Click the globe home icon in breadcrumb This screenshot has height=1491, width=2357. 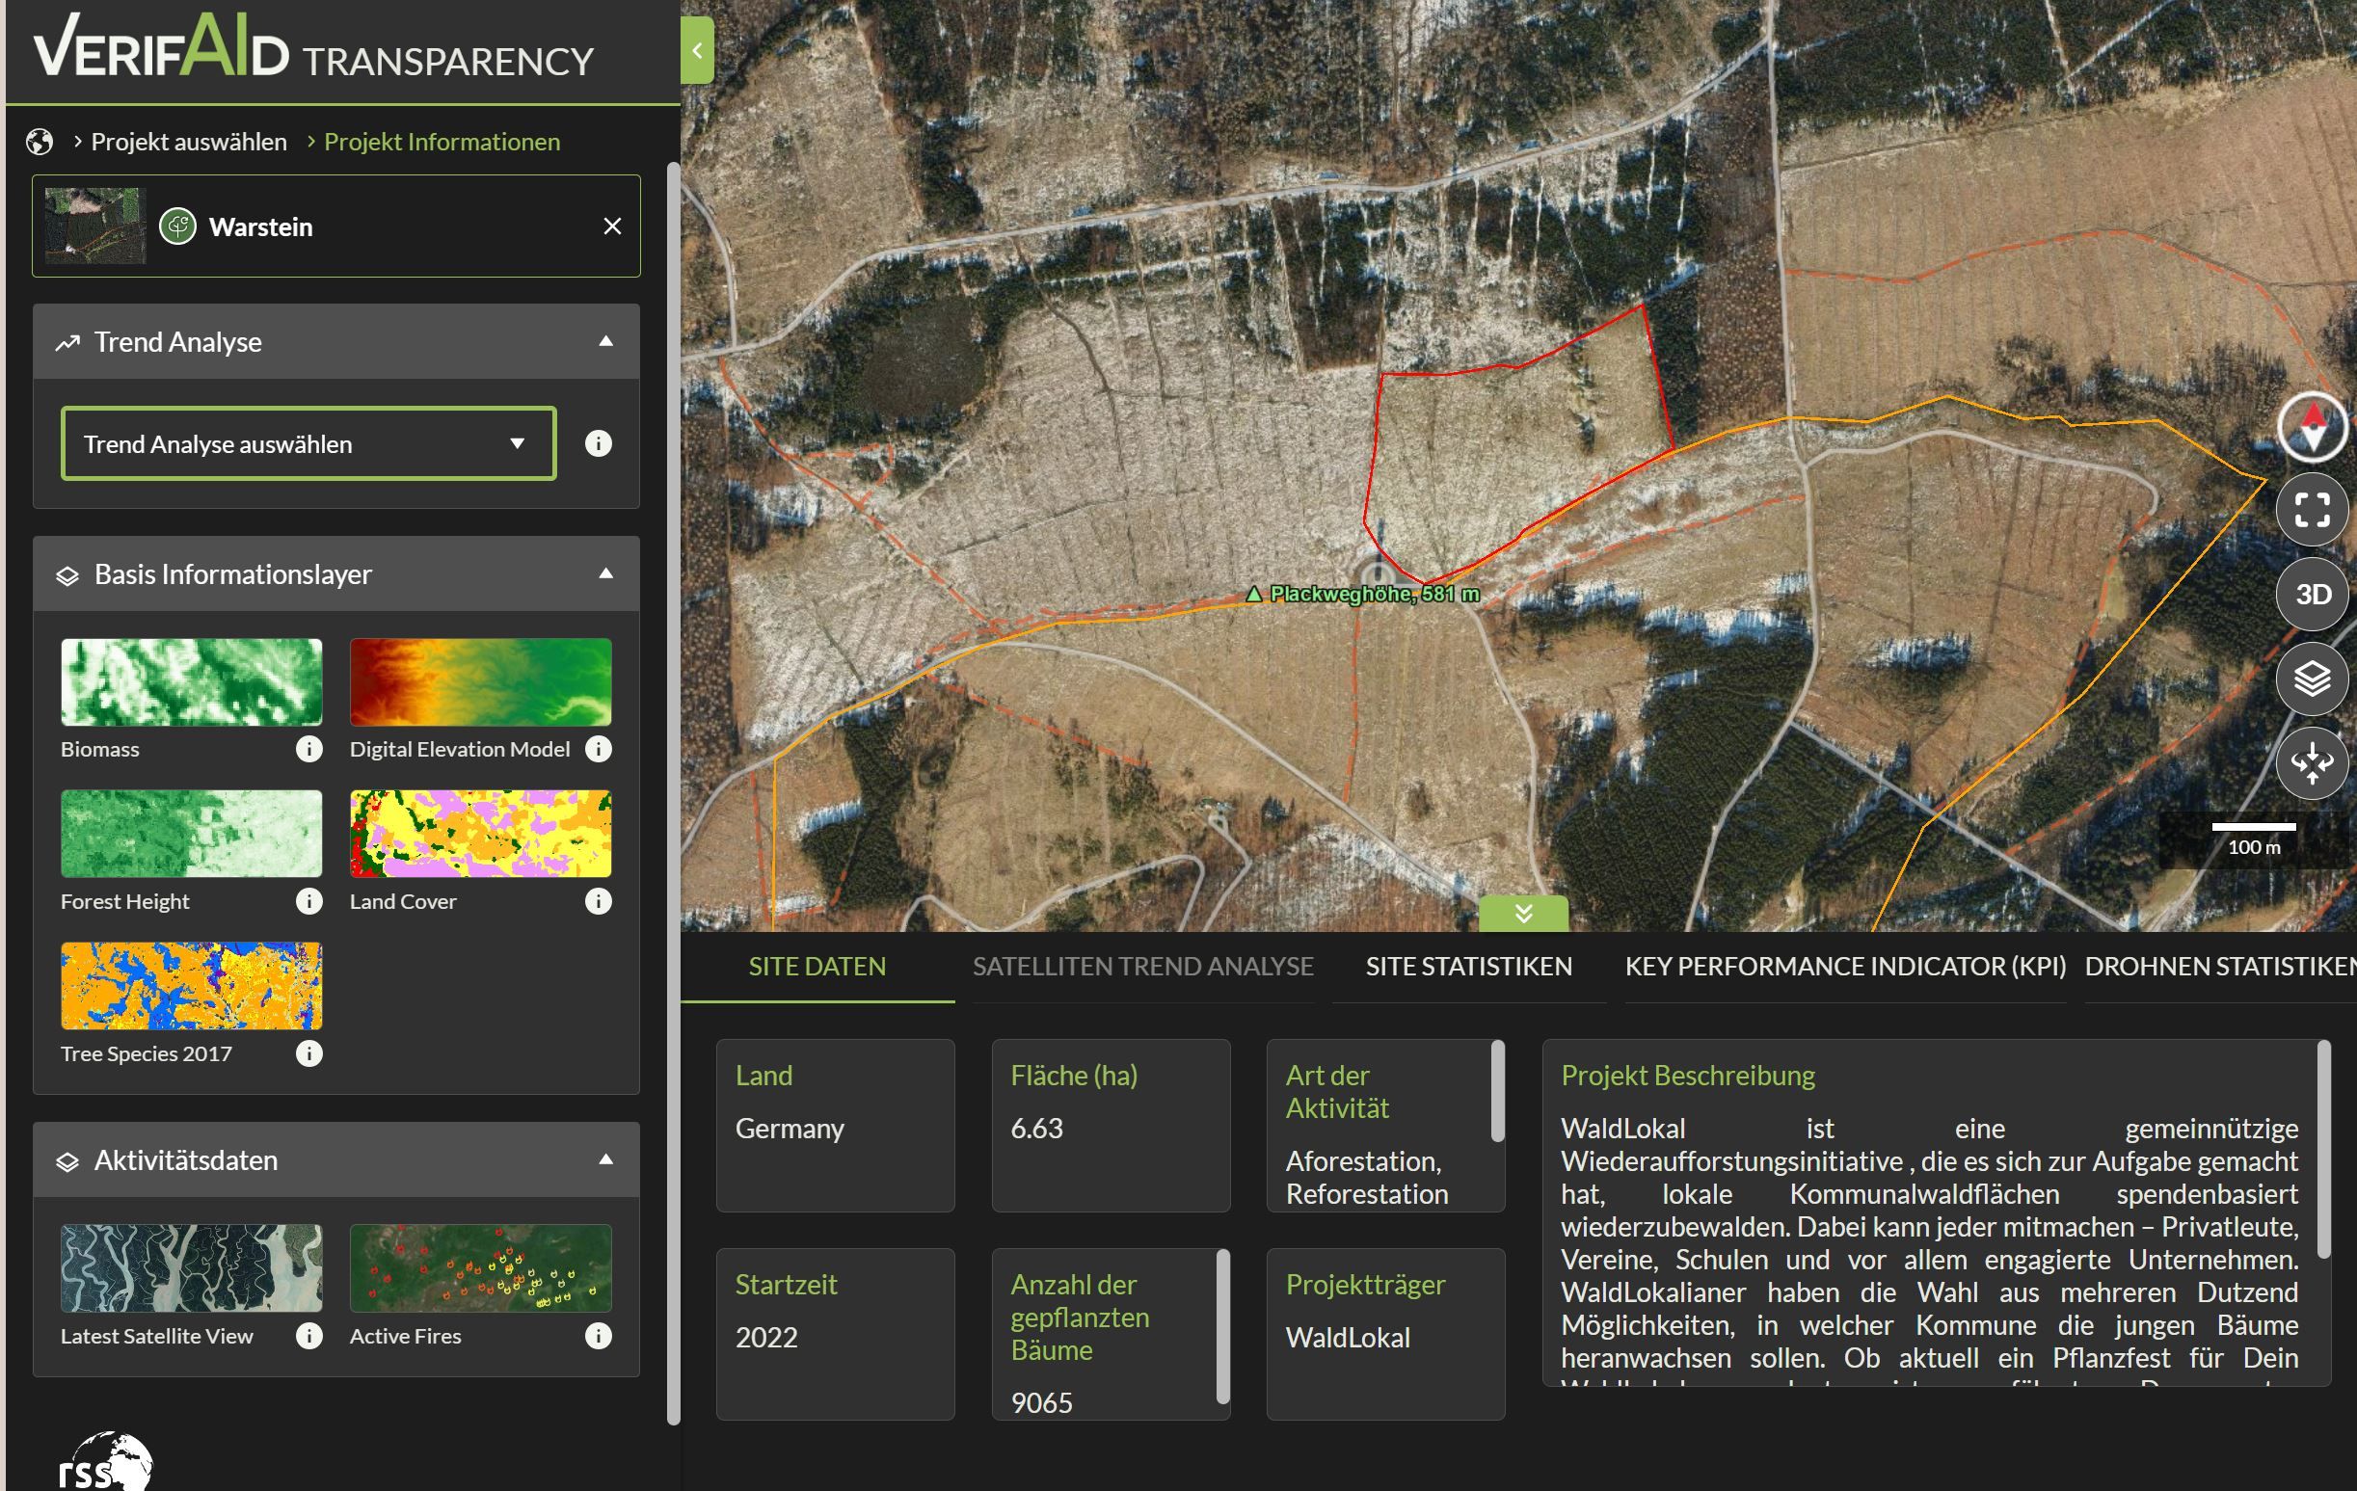click(40, 142)
